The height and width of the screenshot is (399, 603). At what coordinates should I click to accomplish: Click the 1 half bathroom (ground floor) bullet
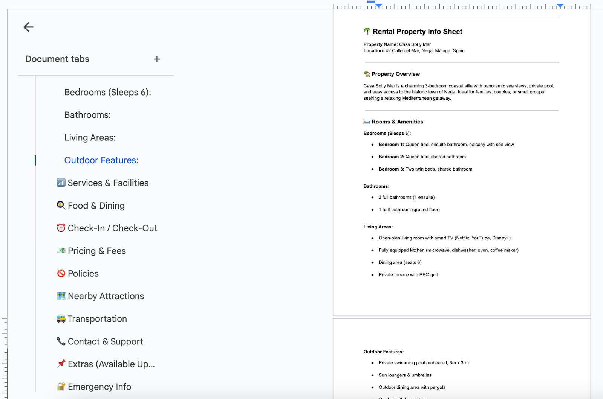409,210
